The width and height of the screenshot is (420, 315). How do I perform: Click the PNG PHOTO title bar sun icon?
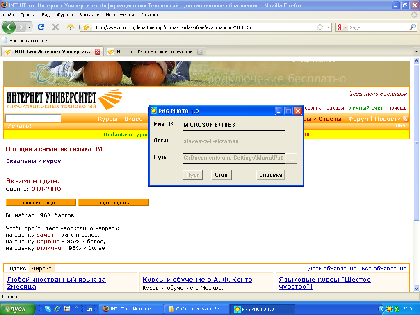154,111
